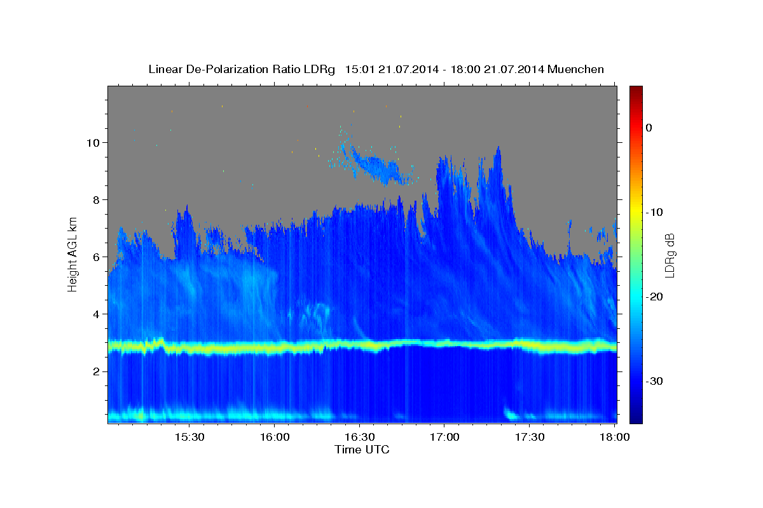Click the "LDRg dB" colorbar label

coord(669,255)
